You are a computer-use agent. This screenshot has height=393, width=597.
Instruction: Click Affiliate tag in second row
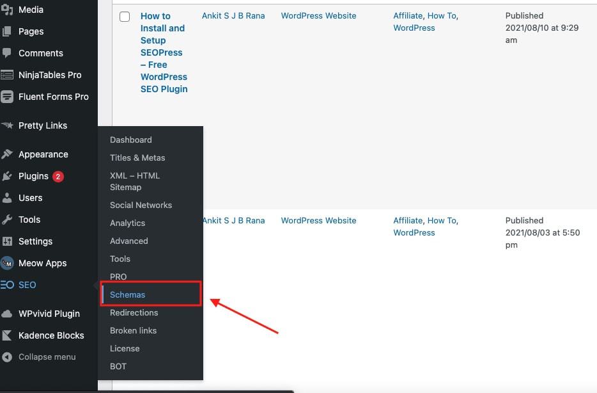pyautogui.click(x=408, y=220)
